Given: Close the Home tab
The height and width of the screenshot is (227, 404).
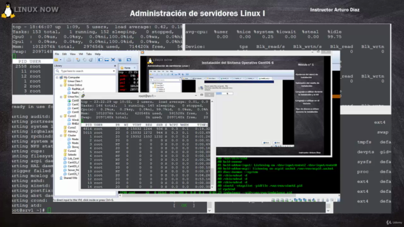Looking at the screenshot, I should 134,67.
